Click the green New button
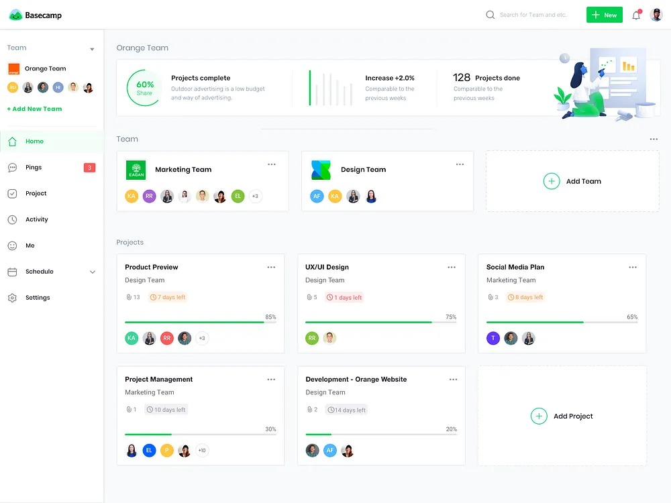671x503 pixels. [x=605, y=15]
